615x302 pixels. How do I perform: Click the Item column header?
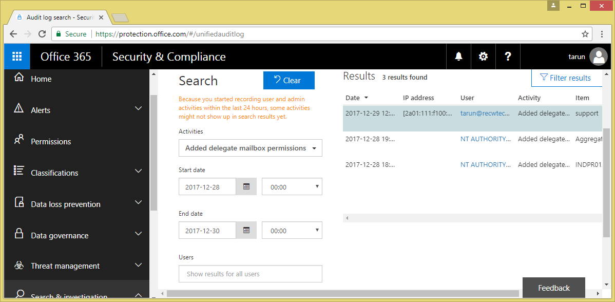tap(582, 98)
